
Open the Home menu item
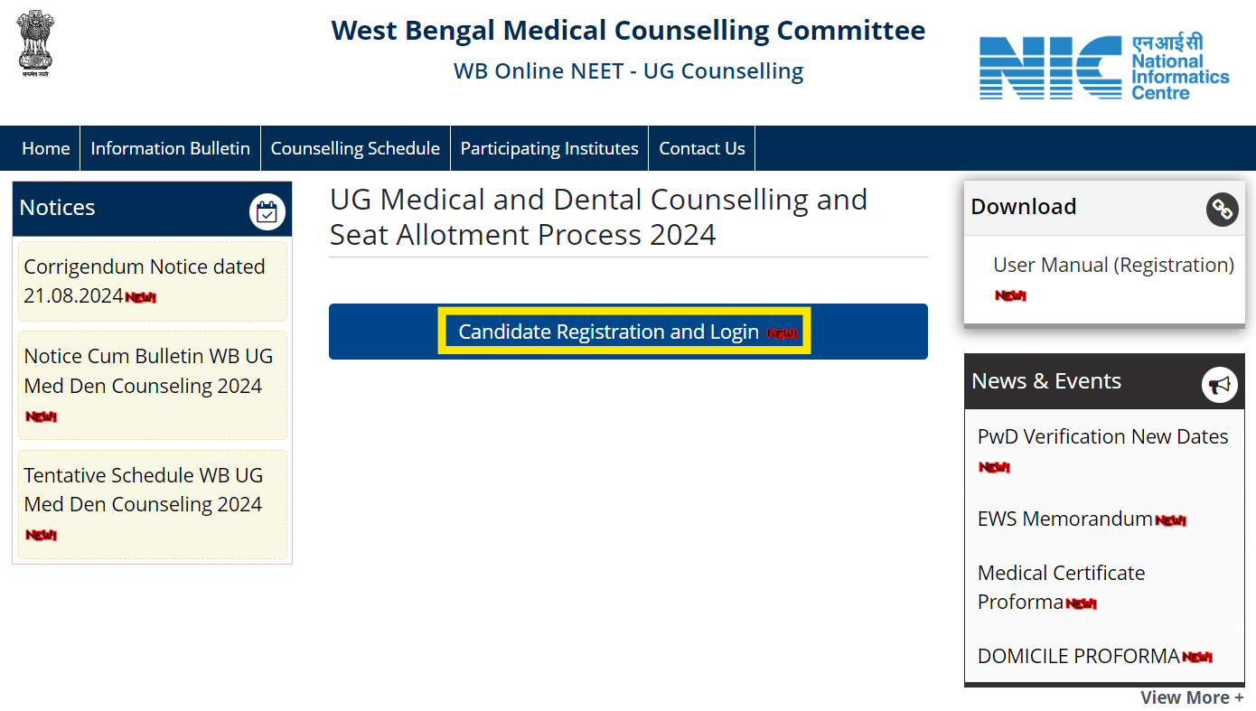coord(46,148)
